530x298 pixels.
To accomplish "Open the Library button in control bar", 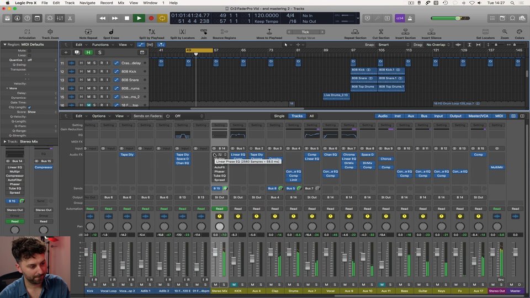I will click(x=7, y=18).
